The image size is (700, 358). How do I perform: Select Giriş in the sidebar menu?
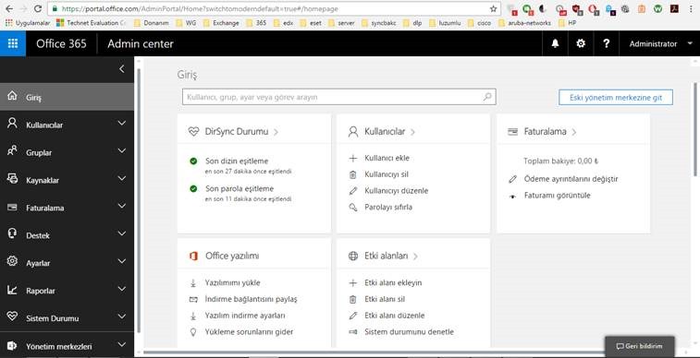[67, 97]
